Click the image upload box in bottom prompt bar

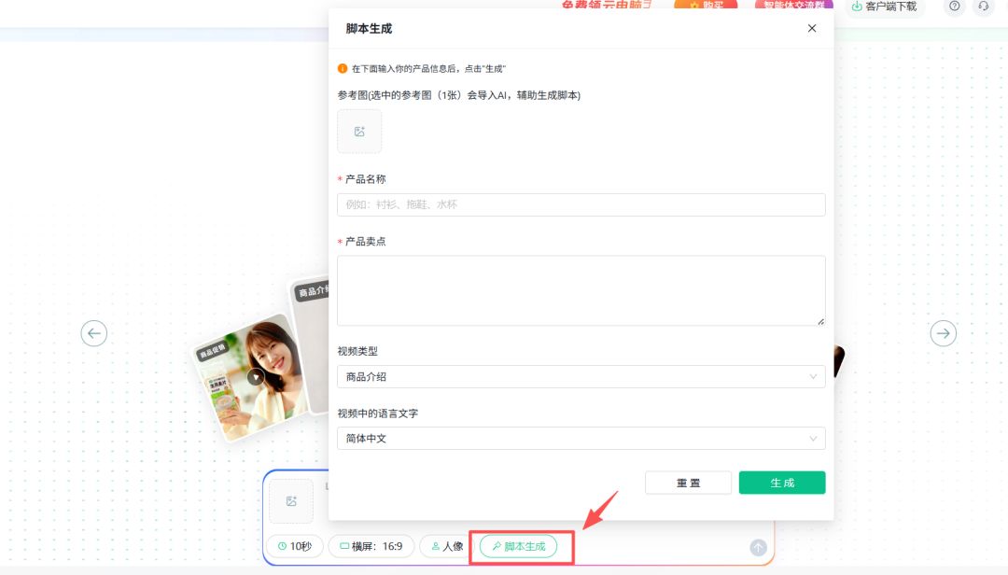coord(291,501)
